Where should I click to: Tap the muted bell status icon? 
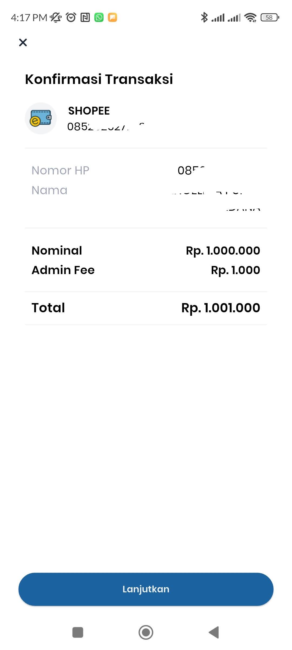tap(56, 17)
